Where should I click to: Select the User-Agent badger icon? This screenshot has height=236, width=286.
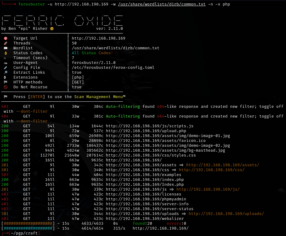[x=5, y=62]
